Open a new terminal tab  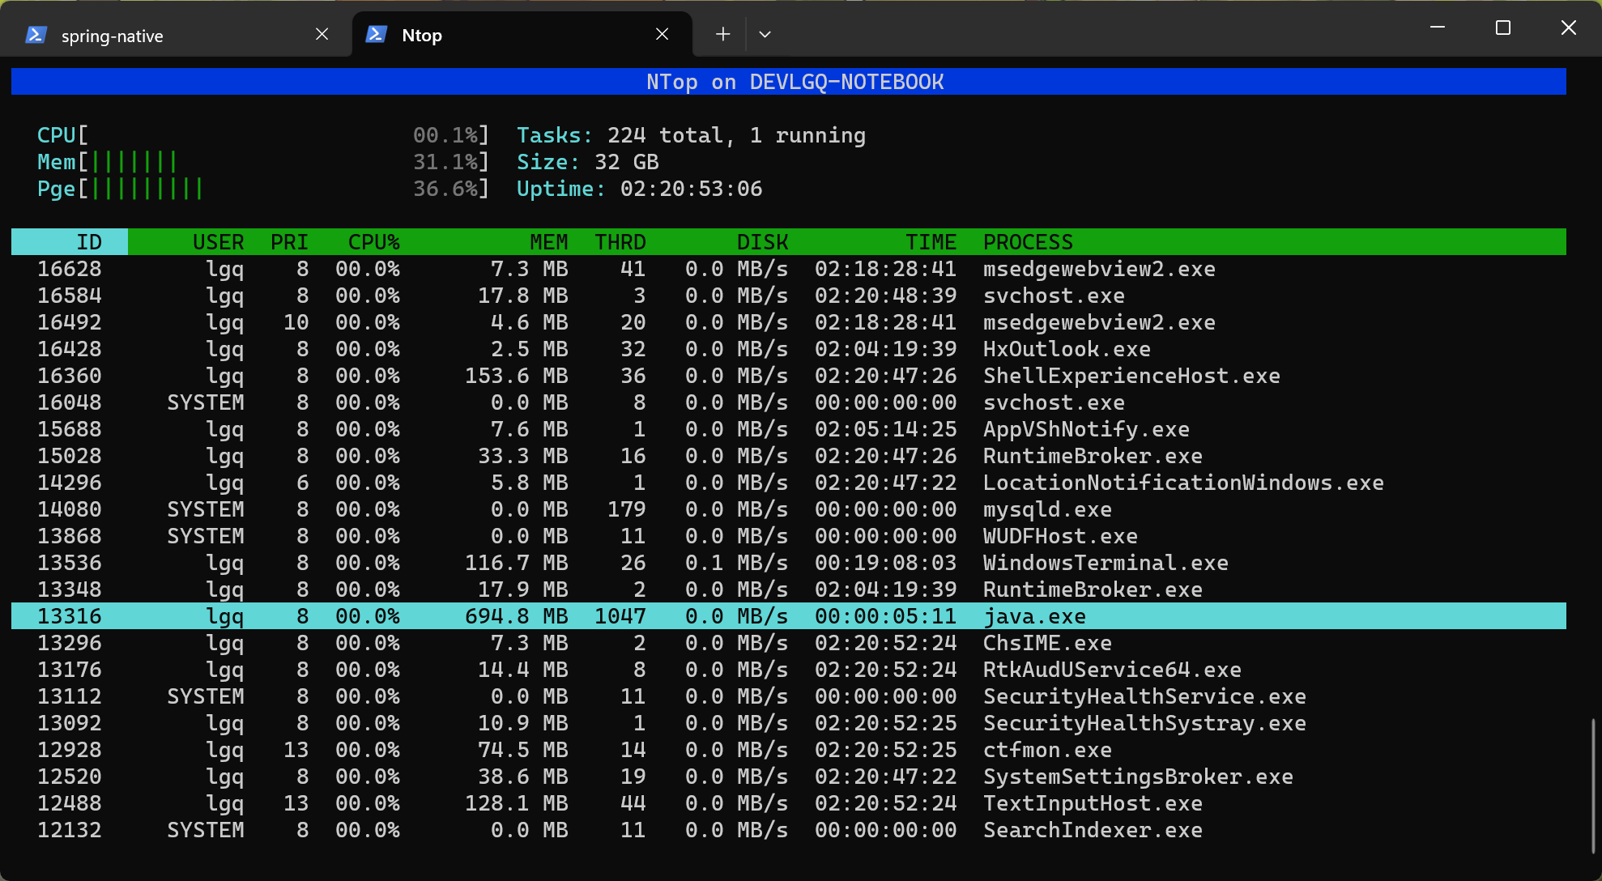pyautogui.click(x=722, y=34)
